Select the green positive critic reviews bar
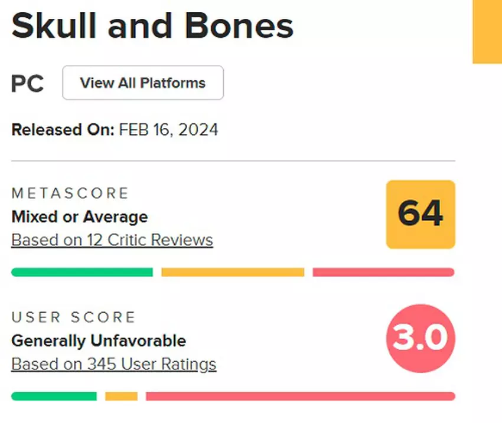502x423 pixels. click(x=82, y=272)
